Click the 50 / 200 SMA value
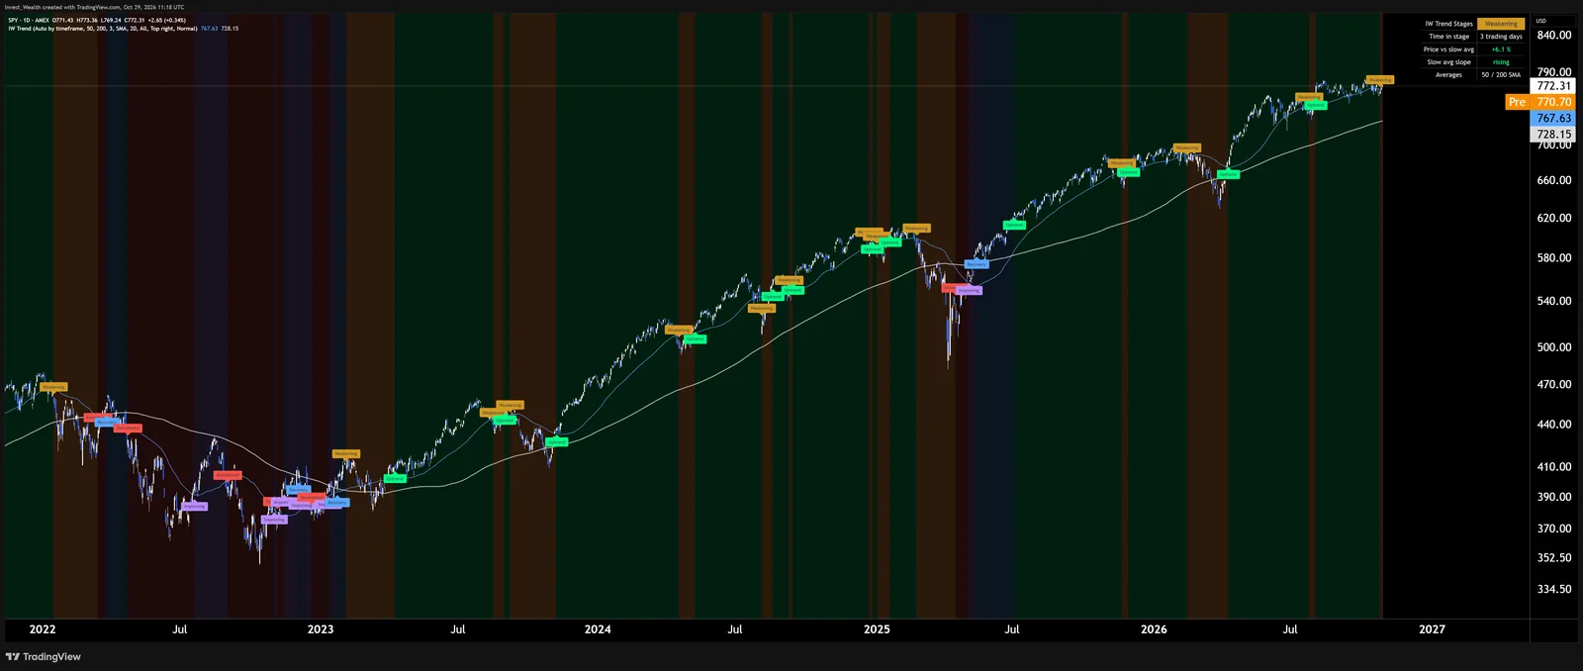Image resolution: width=1583 pixels, height=671 pixels. (x=1501, y=75)
